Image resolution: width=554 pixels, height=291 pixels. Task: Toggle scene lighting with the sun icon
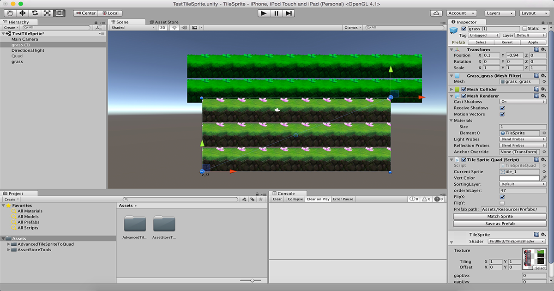click(174, 27)
